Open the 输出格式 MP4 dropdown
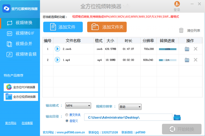 point(78,106)
